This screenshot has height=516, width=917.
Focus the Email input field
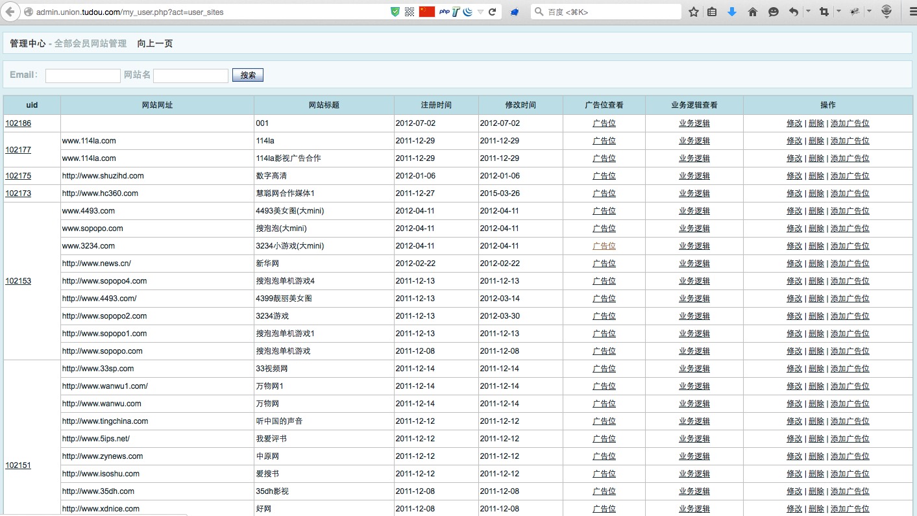pyautogui.click(x=83, y=76)
